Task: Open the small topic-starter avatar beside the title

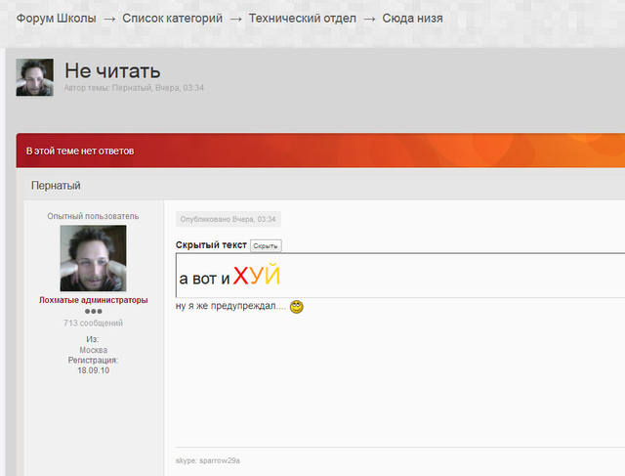Action: pos(34,77)
